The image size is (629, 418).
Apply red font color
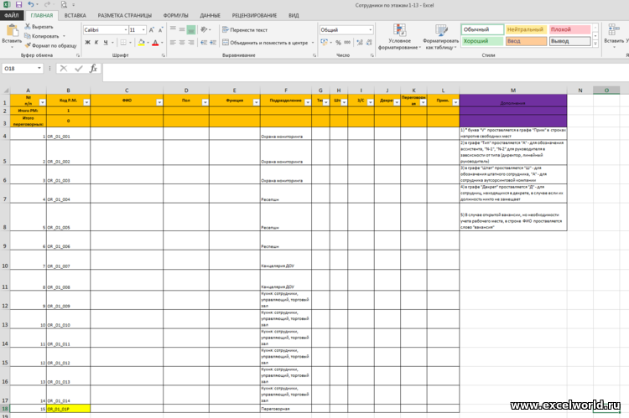155,43
